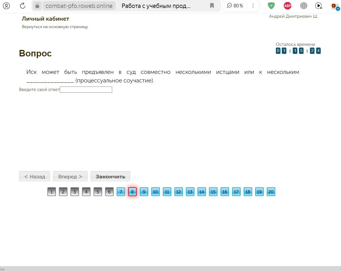Click the Yandex browser logo icon
Image resolution: width=341 pixels, height=272 pixels.
pyautogui.click(x=6, y=6)
